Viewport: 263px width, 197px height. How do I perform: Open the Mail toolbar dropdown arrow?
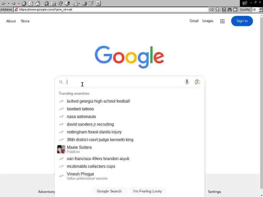tap(79, 3)
